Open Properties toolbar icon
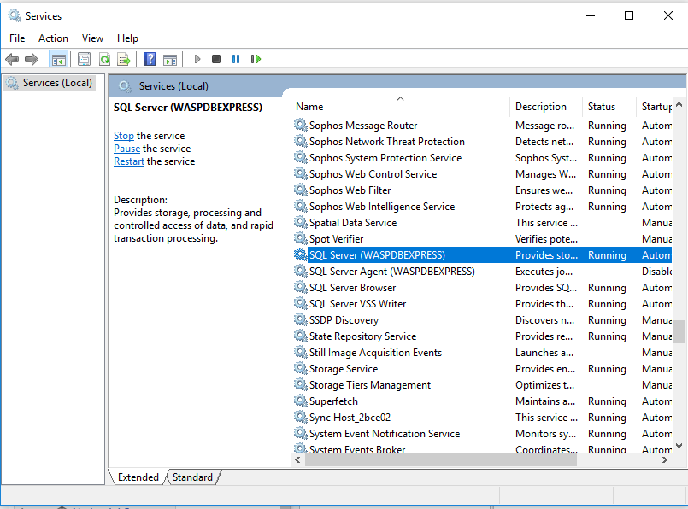Screen dimensions: 688x509 pos(84,59)
